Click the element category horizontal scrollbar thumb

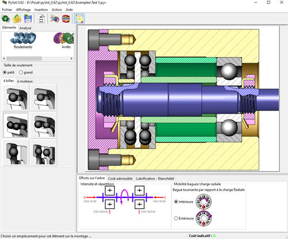tap(24, 58)
